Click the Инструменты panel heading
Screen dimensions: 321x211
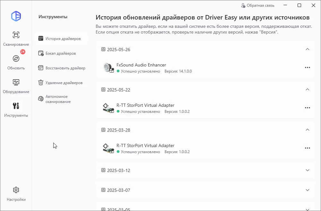53,17
